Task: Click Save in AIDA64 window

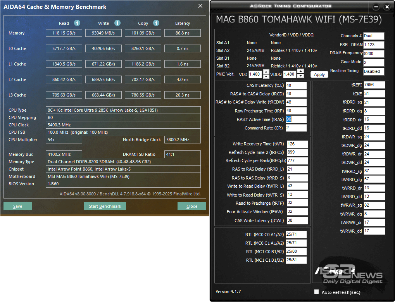Action: tap(17, 206)
